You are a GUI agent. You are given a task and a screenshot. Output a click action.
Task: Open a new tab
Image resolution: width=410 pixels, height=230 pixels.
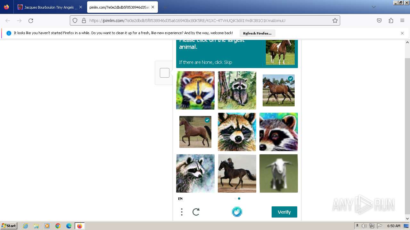165,7
